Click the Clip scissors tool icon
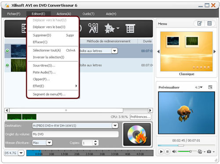220x164 pixels. point(93,28)
